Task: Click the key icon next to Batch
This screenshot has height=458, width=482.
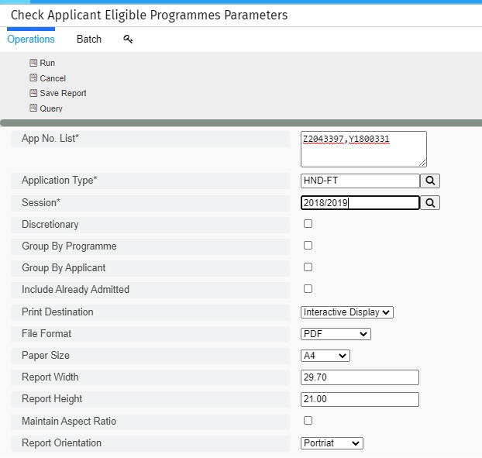Action: 128,39
